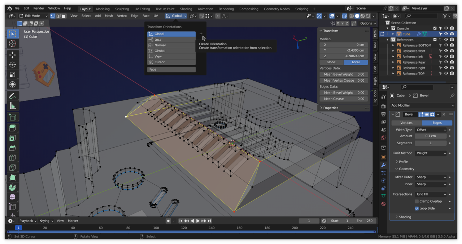Select the Move tool in left toolbar
Image resolution: width=462 pixels, height=244 pixels.
click(13, 55)
